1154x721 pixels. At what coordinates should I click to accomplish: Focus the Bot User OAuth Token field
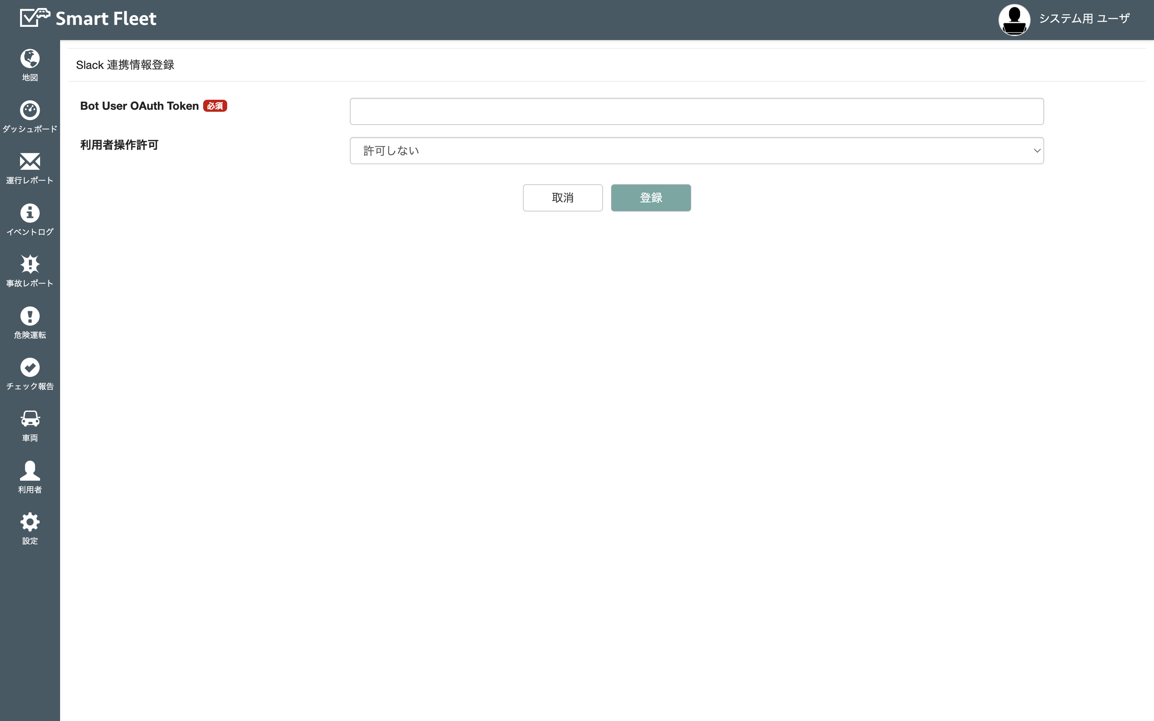[696, 111]
